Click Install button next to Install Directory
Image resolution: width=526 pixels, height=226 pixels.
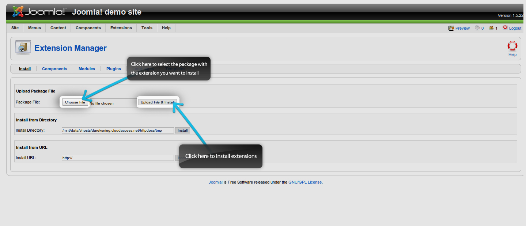[x=182, y=131]
